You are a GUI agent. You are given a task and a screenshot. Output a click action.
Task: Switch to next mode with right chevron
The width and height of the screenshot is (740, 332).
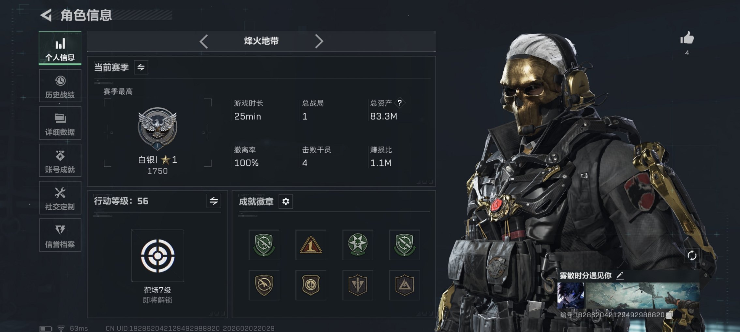coord(319,41)
